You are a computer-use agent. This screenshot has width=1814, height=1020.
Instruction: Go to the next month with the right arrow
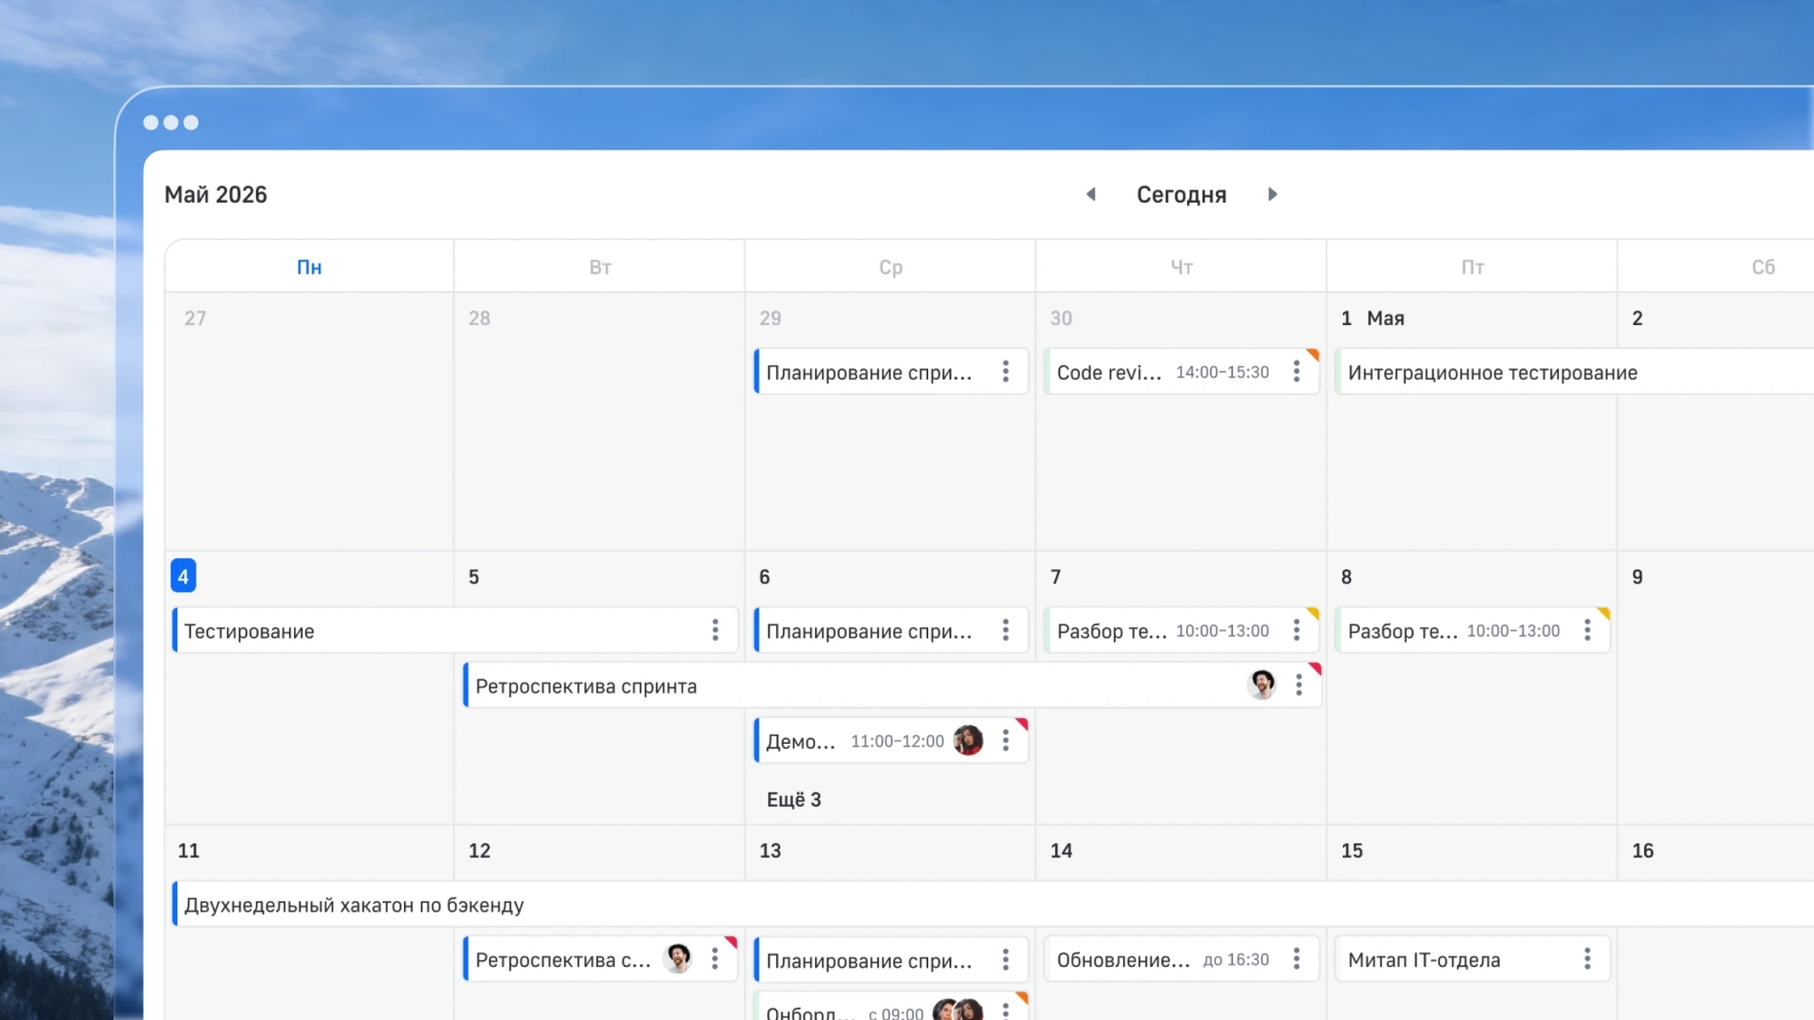tap(1273, 194)
